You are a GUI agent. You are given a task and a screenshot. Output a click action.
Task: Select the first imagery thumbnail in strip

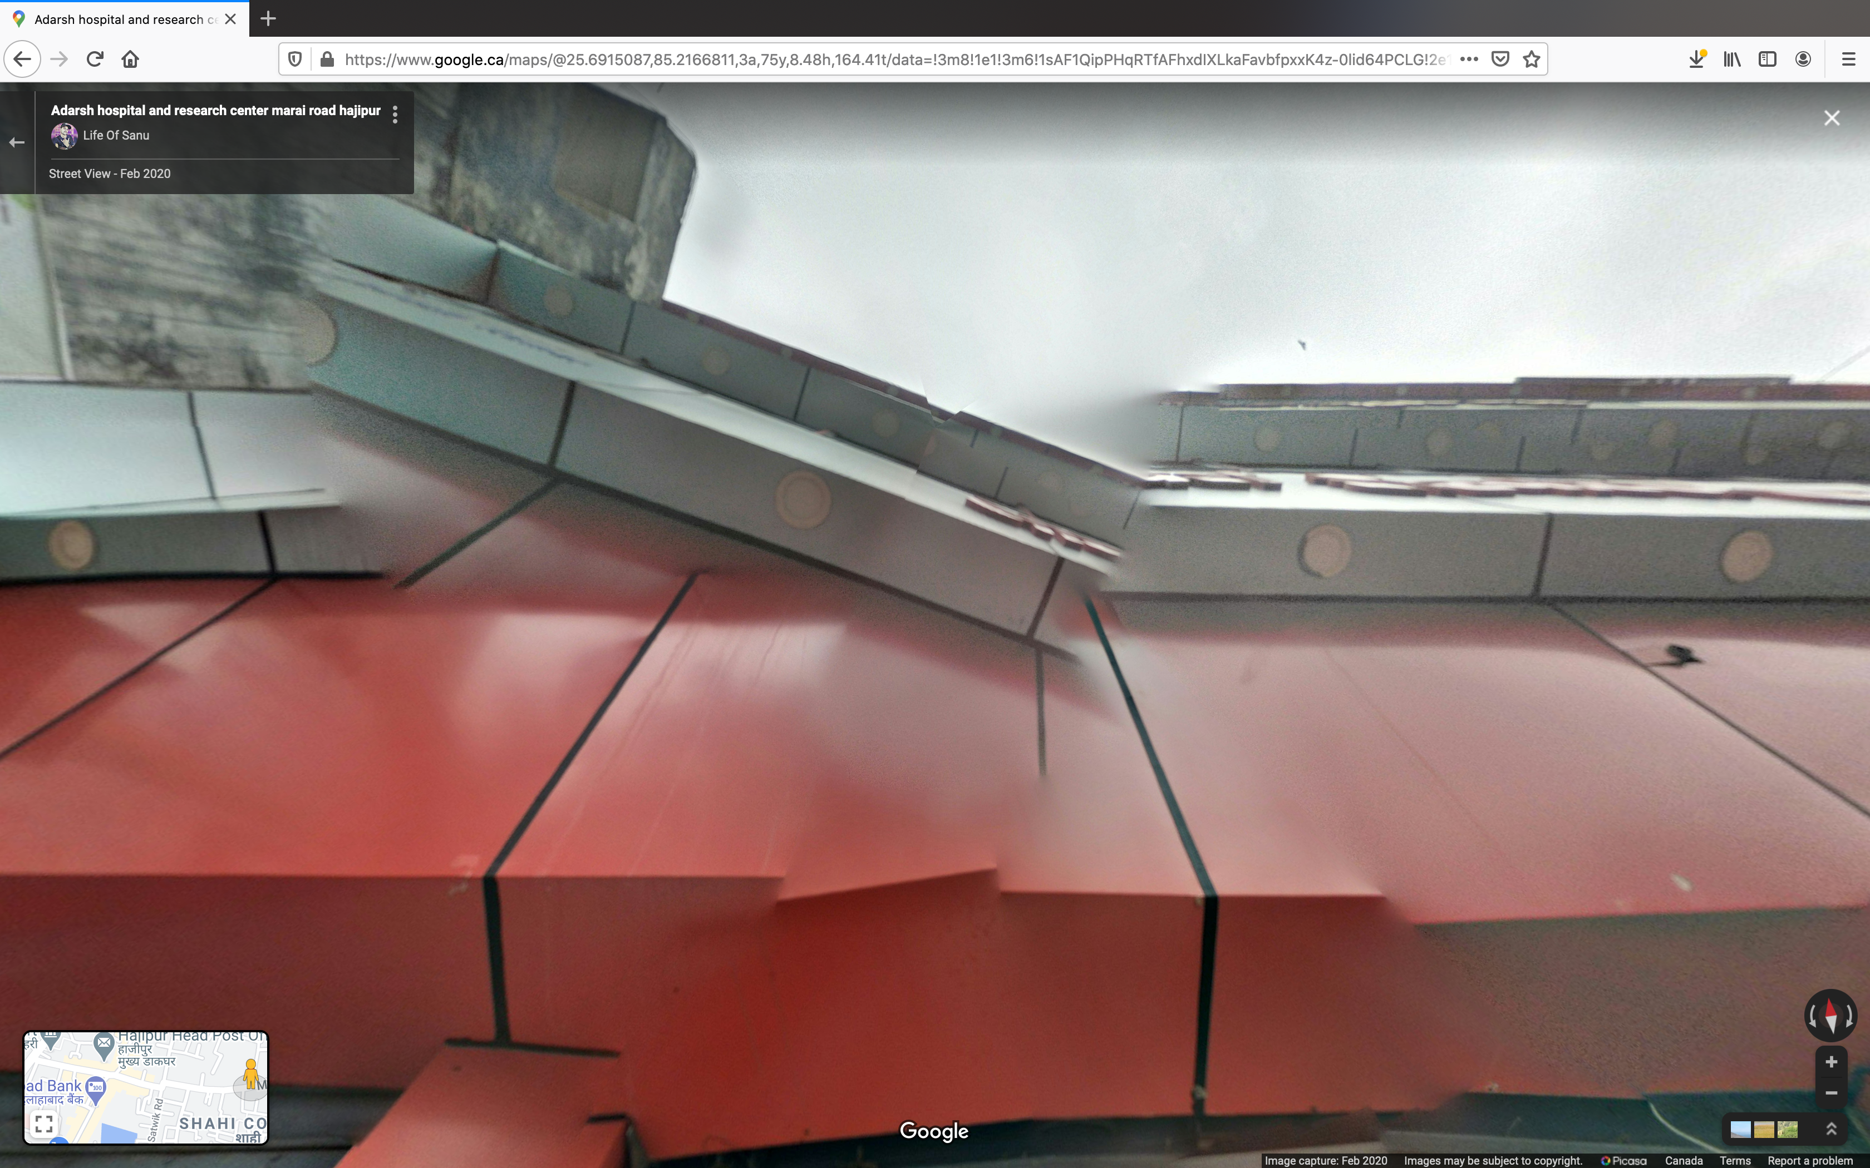[1740, 1130]
